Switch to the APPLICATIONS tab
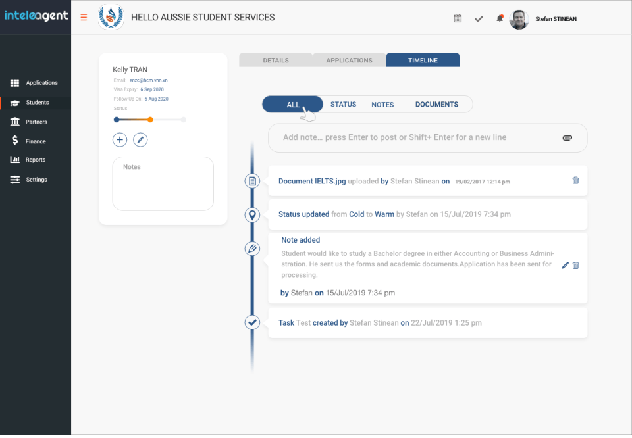Screen dimensions: 632x438 [x=349, y=59]
